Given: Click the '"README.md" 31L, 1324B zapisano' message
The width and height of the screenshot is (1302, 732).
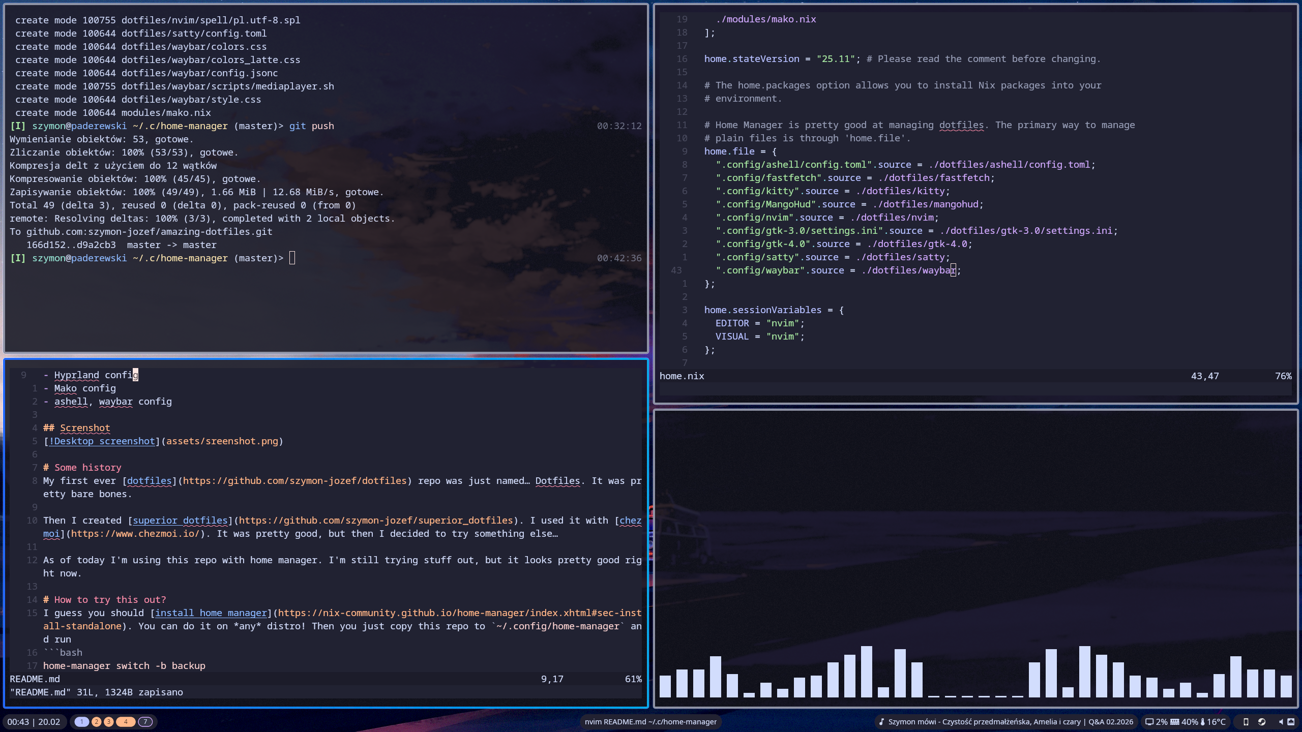Looking at the screenshot, I should [96, 692].
